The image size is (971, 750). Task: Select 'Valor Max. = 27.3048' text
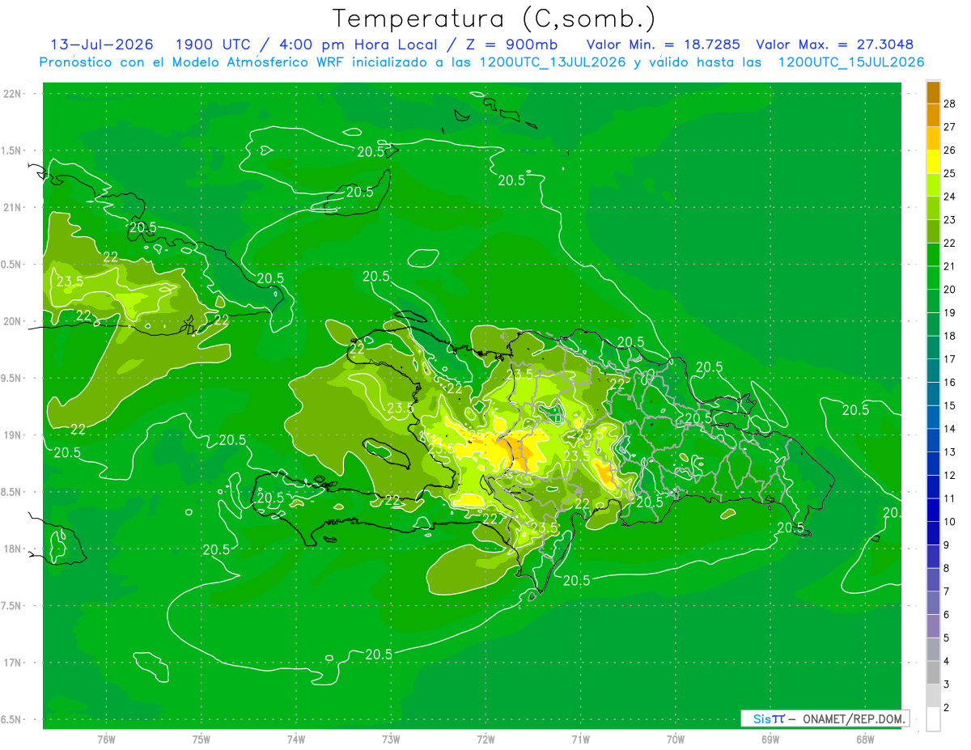pos(834,44)
